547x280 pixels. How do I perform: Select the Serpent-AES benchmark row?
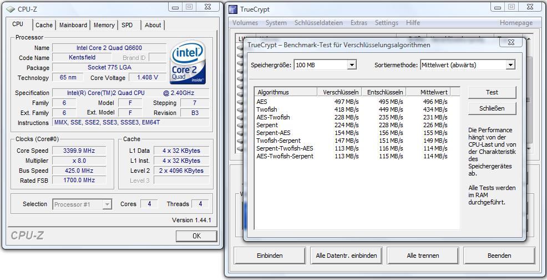tap(352, 133)
